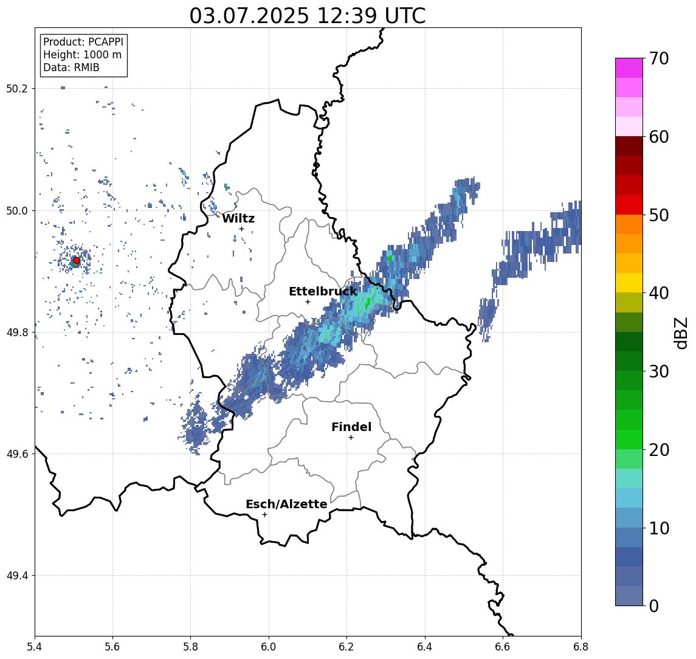Click the longitude tick label 6.6

point(503,647)
